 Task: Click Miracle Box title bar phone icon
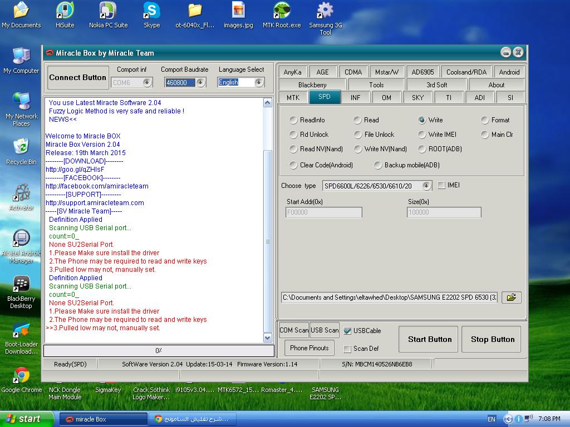pyautogui.click(x=50, y=53)
